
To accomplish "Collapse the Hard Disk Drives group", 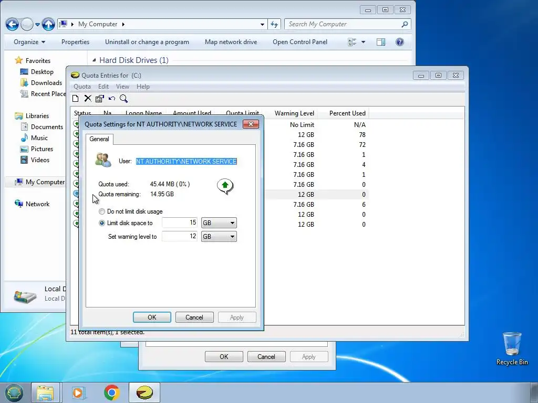I will [x=94, y=60].
